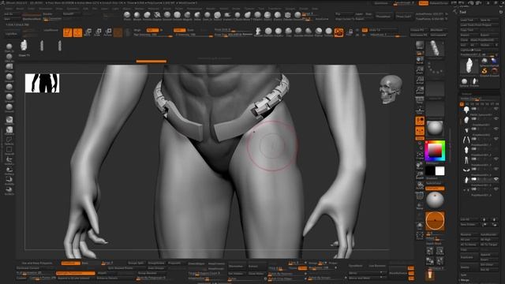Select the Scale transform icon

pos(98,32)
